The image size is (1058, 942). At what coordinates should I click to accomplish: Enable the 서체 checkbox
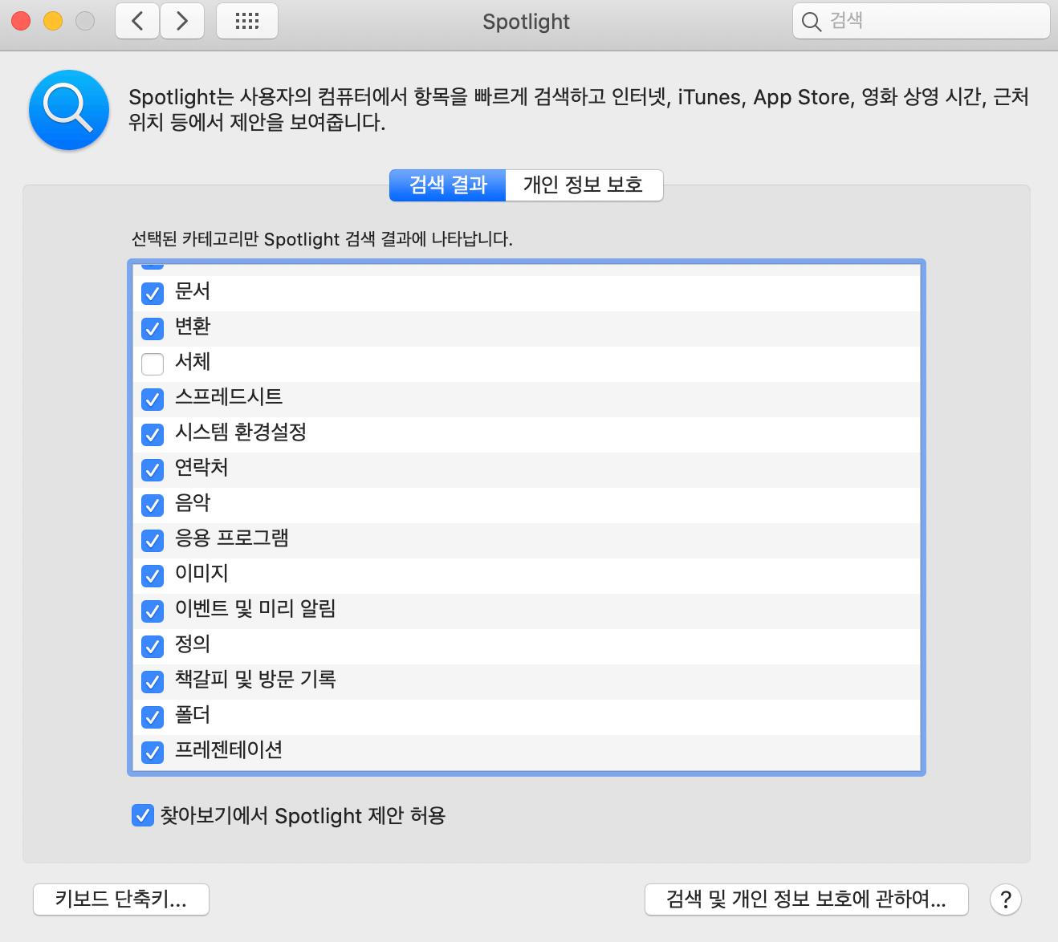coord(153,363)
